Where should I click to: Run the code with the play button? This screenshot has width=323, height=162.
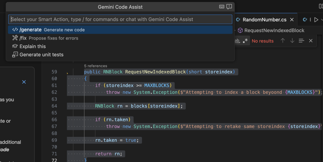coord(316,20)
